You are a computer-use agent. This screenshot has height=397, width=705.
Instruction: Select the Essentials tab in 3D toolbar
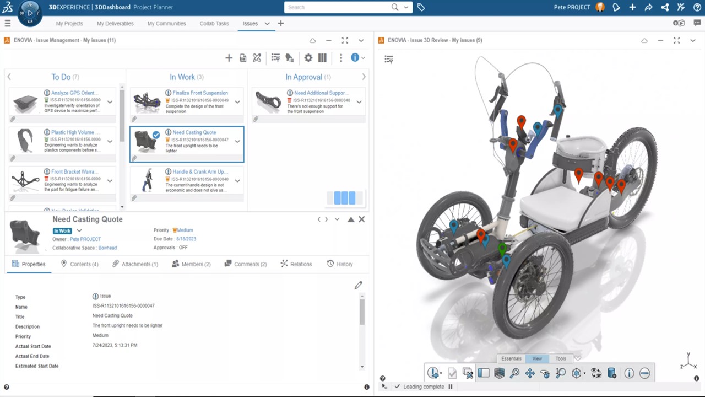pos(511,358)
